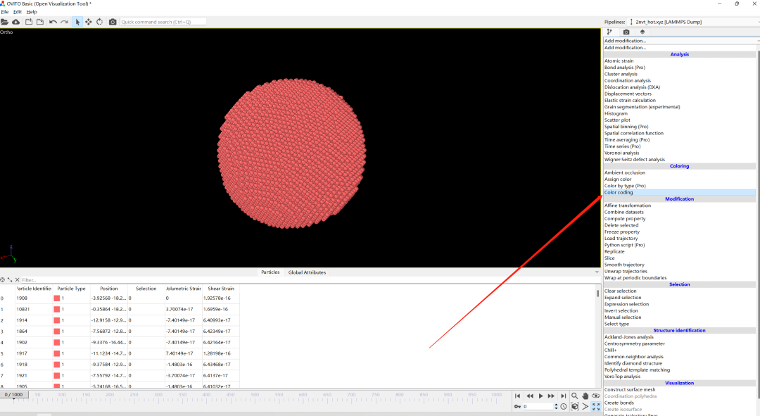The width and height of the screenshot is (760, 416).
Task: Click the pick-bond icon beside Filter
Action: [x=10, y=279]
